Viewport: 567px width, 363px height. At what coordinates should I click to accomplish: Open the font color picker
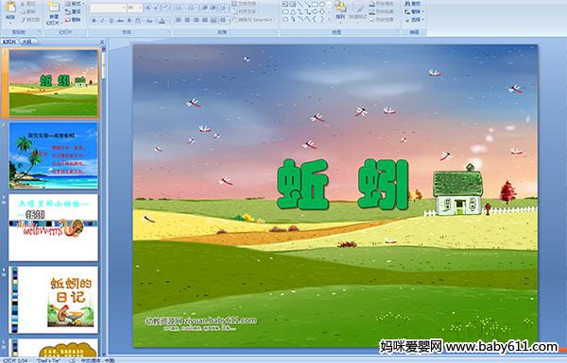[163, 21]
